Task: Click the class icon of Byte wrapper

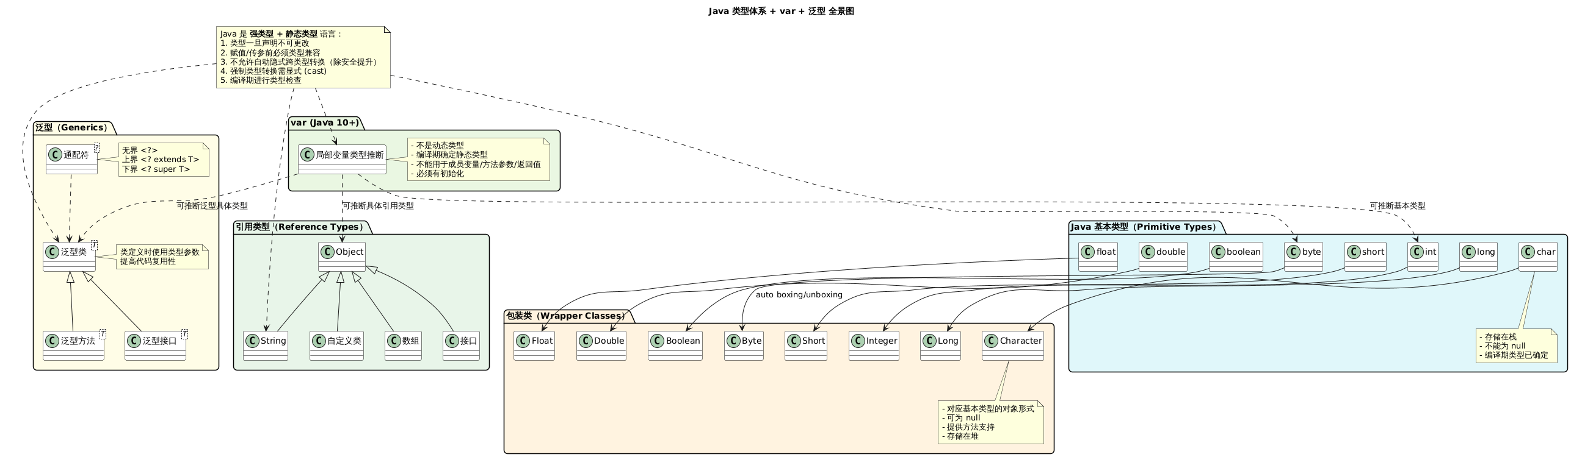Action: click(x=735, y=341)
